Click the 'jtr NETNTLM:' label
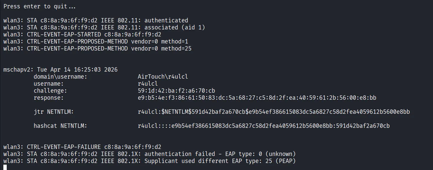Viewport: 433px width, 170px height. [54, 112]
